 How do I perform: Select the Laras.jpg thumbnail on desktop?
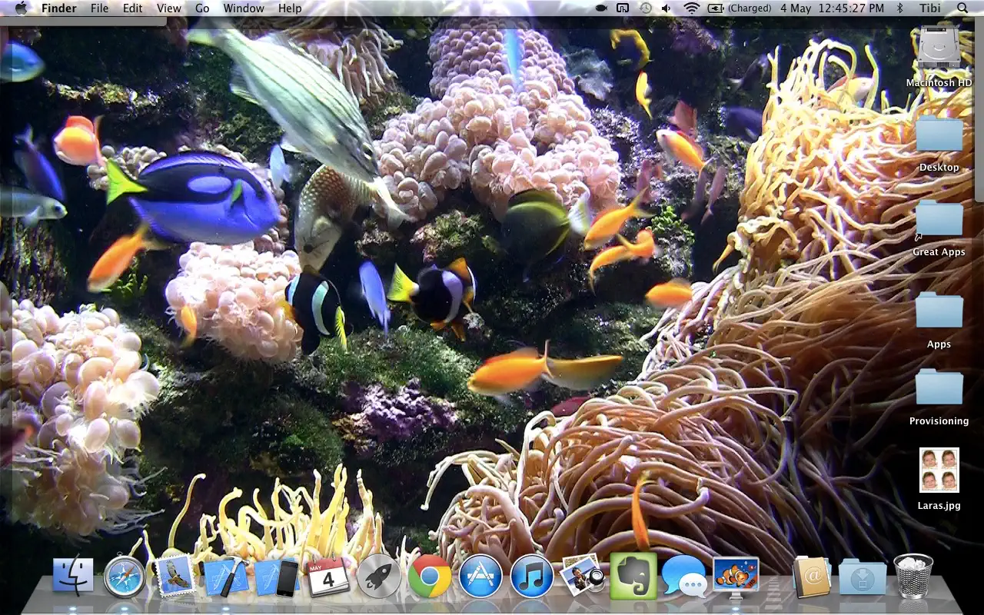point(939,470)
